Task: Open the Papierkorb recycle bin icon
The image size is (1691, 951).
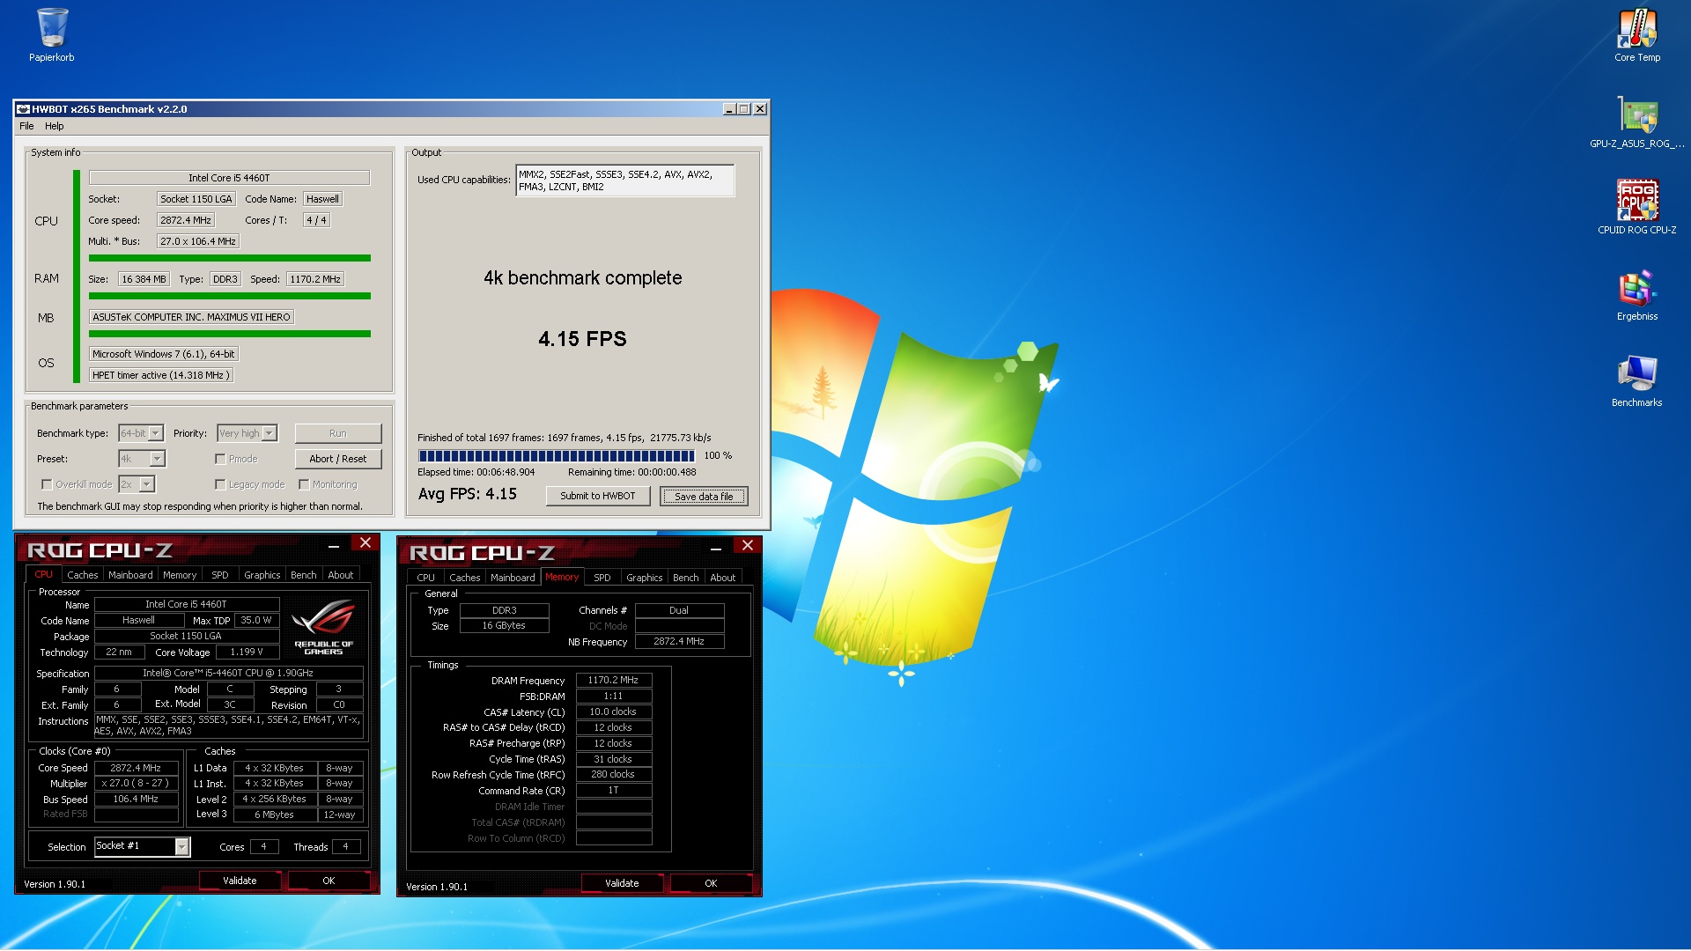Action: [x=52, y=35]
